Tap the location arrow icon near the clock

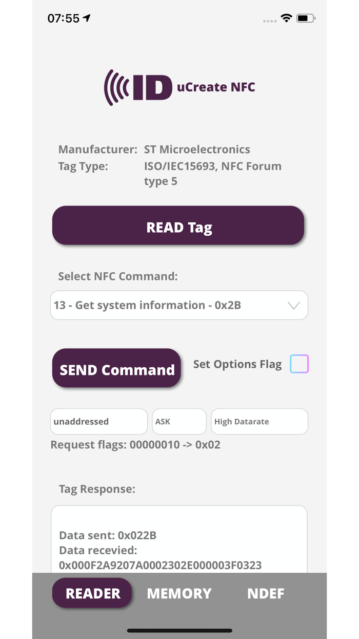pyautogui.click(x=86, y=17)
